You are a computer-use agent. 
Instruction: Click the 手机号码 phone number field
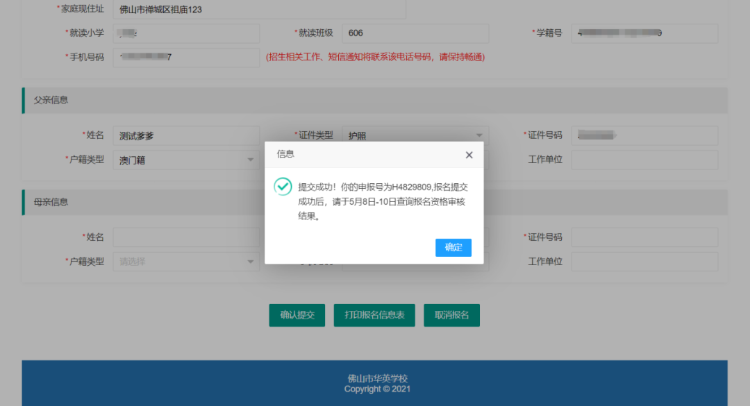pyautogui.click(x=185, y=58)
